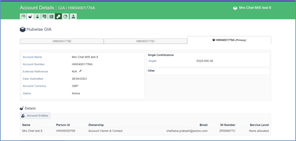The height and width of the screenshot is (141, 296).
Task: Click the chethana.prakash@sscinc.com email address
Action: tap(187, 131)
